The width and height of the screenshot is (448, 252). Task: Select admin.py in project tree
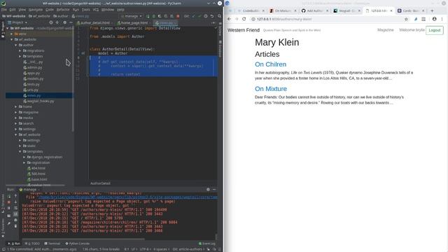(x=33, y=67)
